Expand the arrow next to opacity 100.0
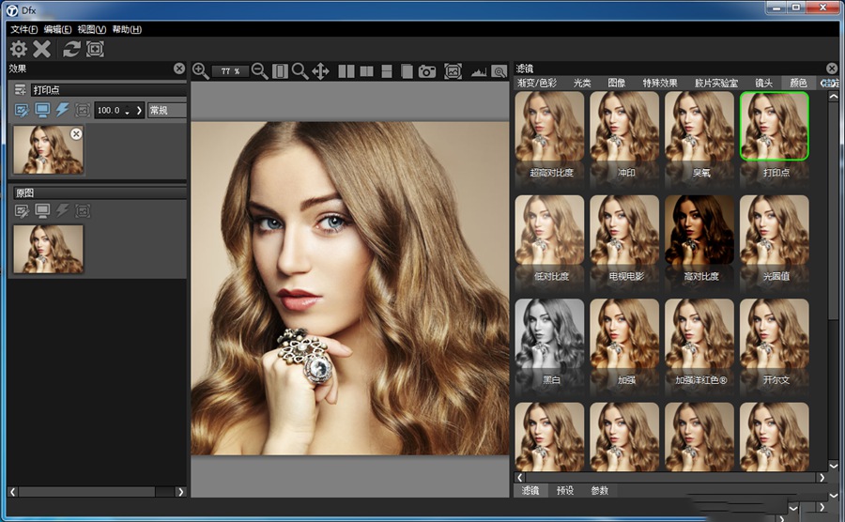 click(x=139, y=110)
